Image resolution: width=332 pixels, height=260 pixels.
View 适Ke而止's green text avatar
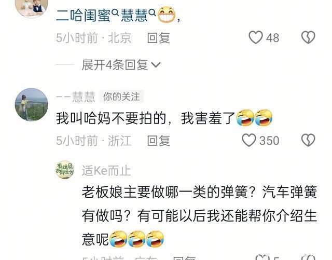click(x=65, y=170)
